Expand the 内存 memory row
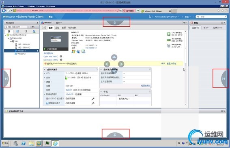Image resolution: width=230 pixels, height=148 pixels. (45, 78)
